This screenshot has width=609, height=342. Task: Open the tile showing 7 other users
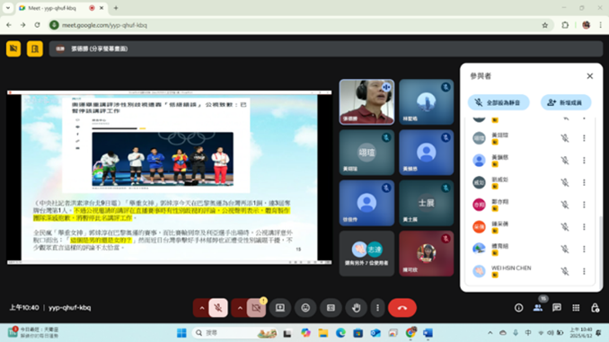coord(366,253)
